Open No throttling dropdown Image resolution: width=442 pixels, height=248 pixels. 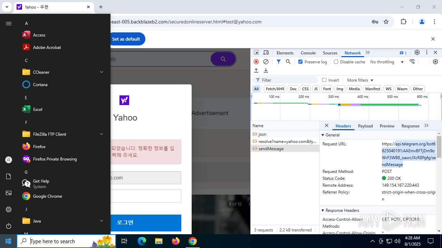coord(387,62)
